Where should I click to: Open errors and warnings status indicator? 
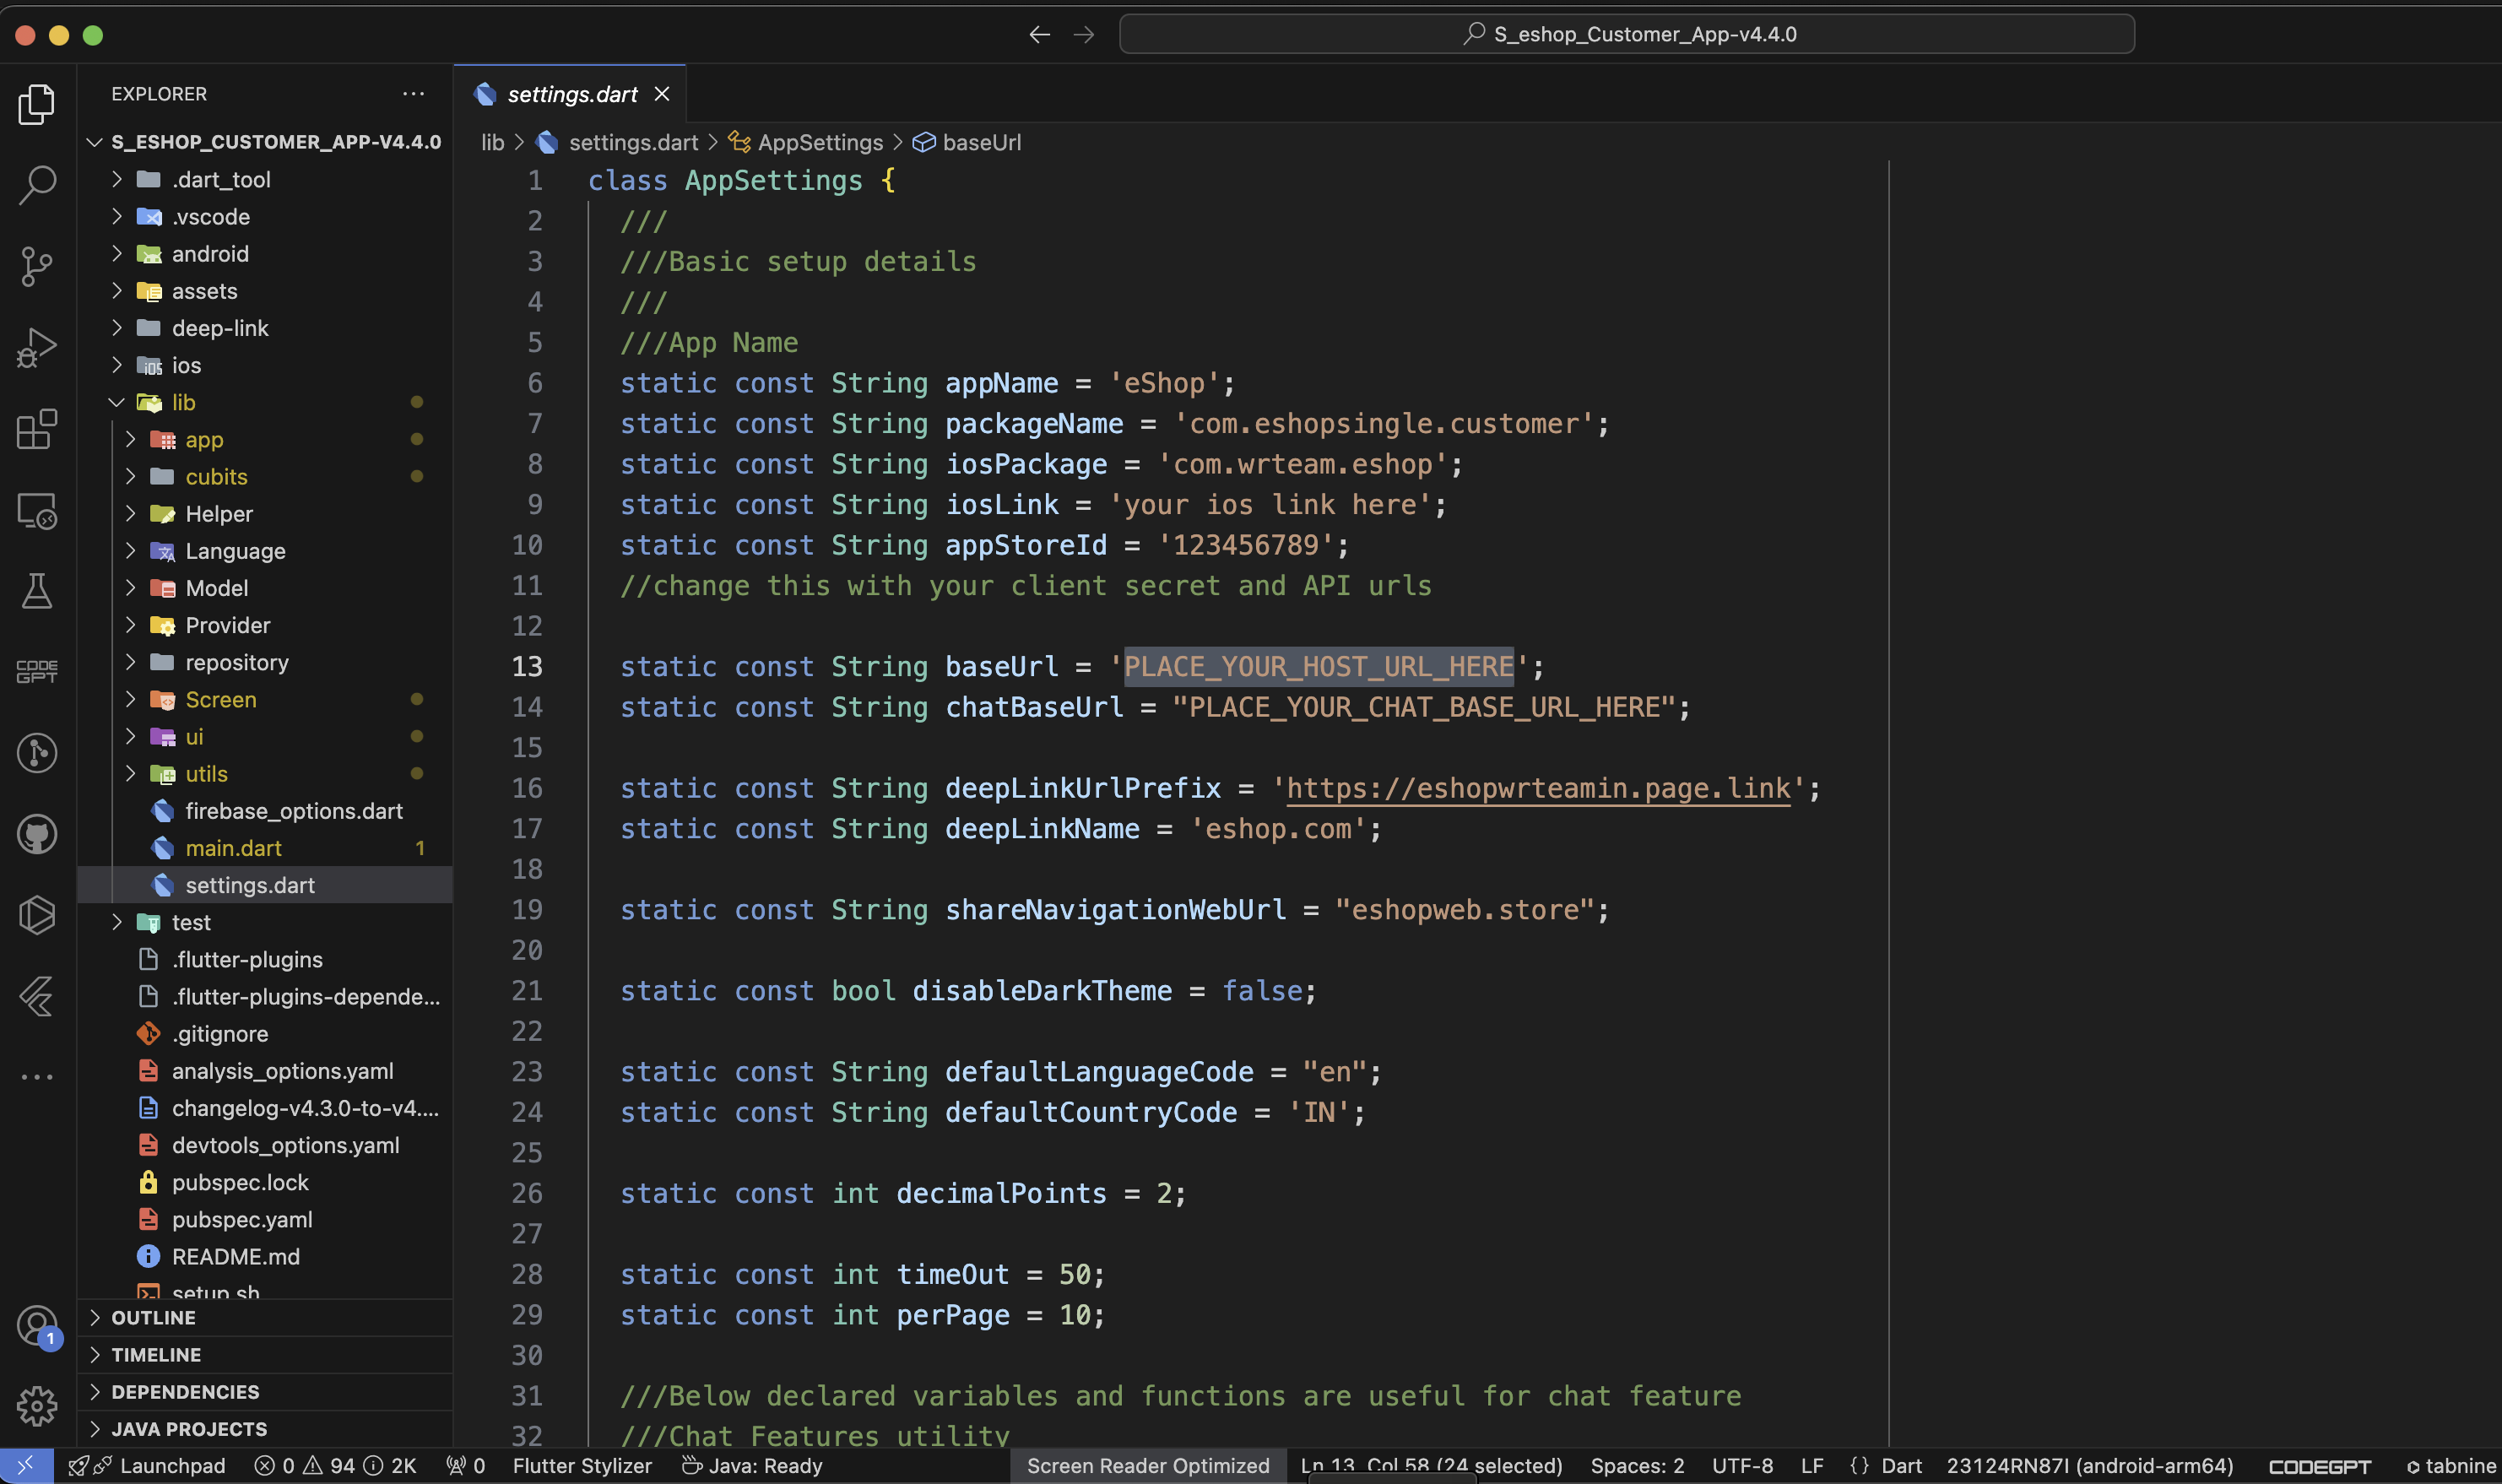335,1466
